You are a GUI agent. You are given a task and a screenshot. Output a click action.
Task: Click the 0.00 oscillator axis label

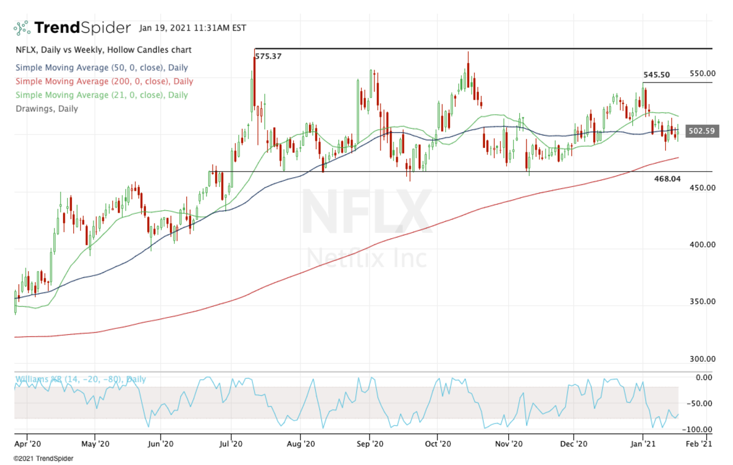[706, 378]
